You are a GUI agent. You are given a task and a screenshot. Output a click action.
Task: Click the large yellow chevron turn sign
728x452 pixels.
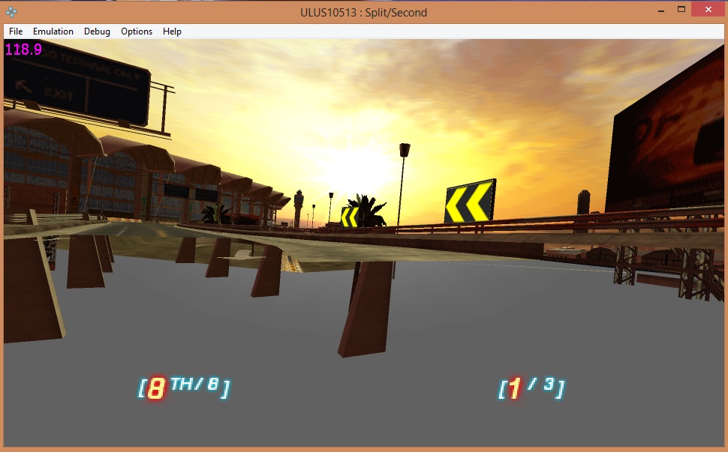(x=470, y=202)
